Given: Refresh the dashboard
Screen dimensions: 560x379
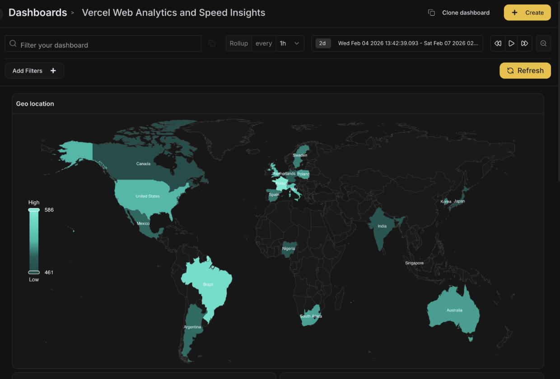Looking at the screenshot, I should click(x=525, y=70).
